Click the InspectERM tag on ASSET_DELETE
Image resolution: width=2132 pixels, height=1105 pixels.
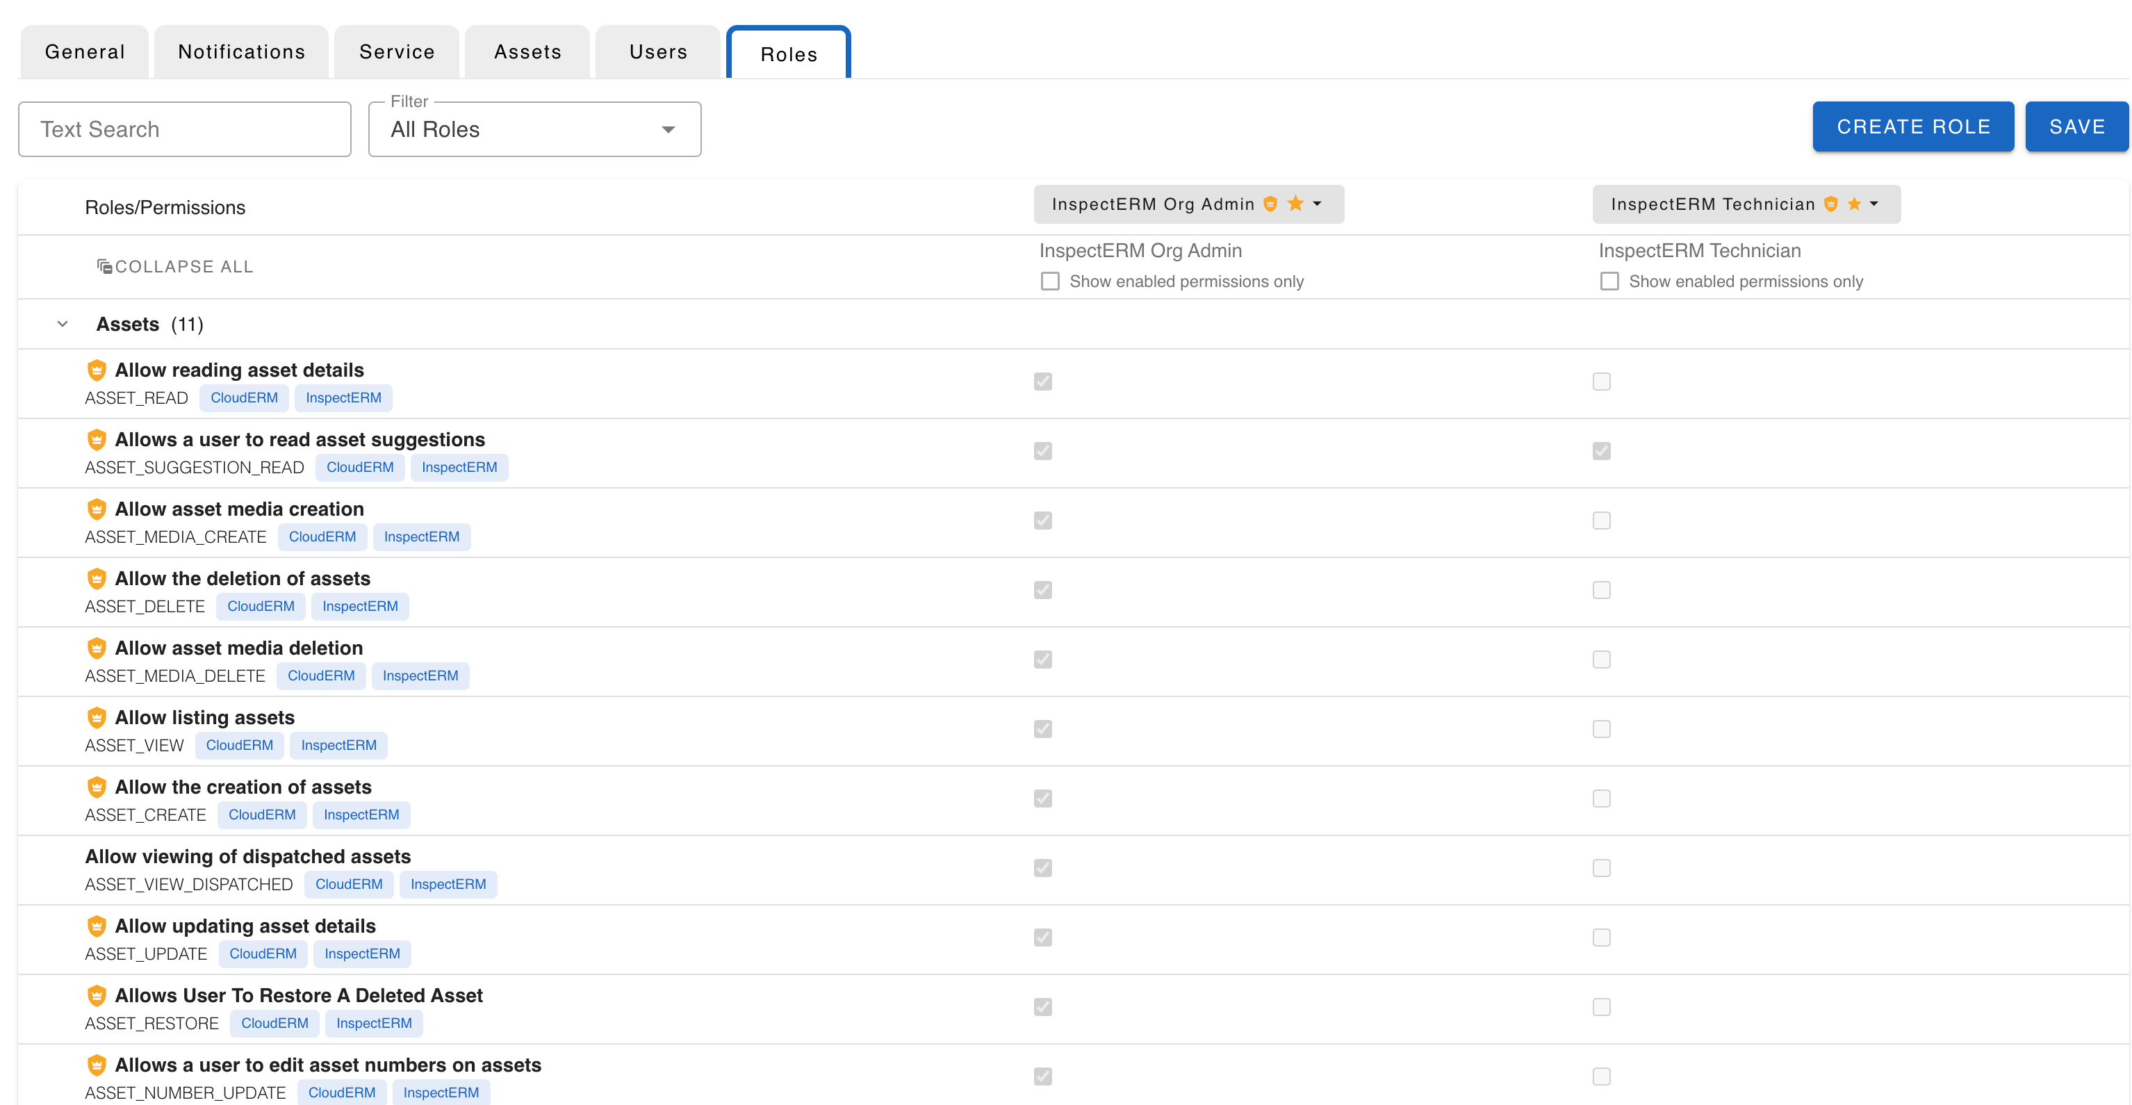pyautogui.click(x=360, y=607)
